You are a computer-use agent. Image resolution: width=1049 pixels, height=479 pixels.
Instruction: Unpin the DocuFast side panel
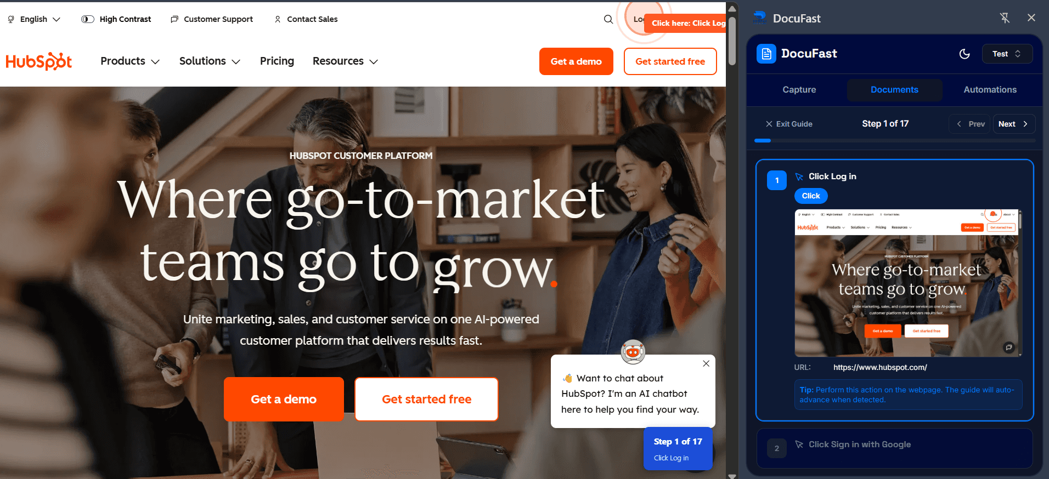click(1005, 18)
